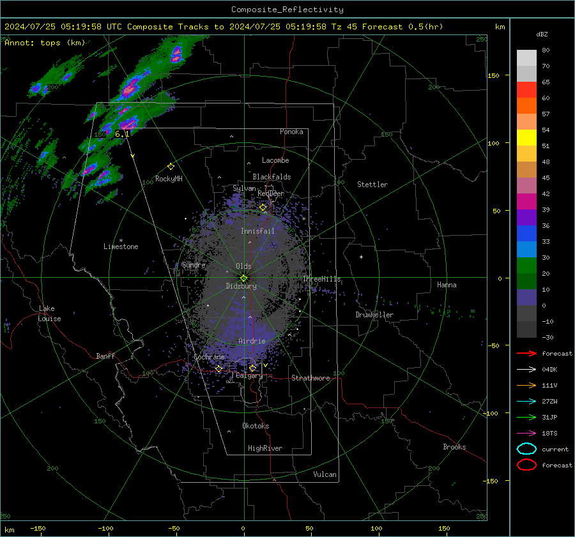The image size is (575, 537).
Task: Click the Airdrie label on the map
Action: (252, 341)
